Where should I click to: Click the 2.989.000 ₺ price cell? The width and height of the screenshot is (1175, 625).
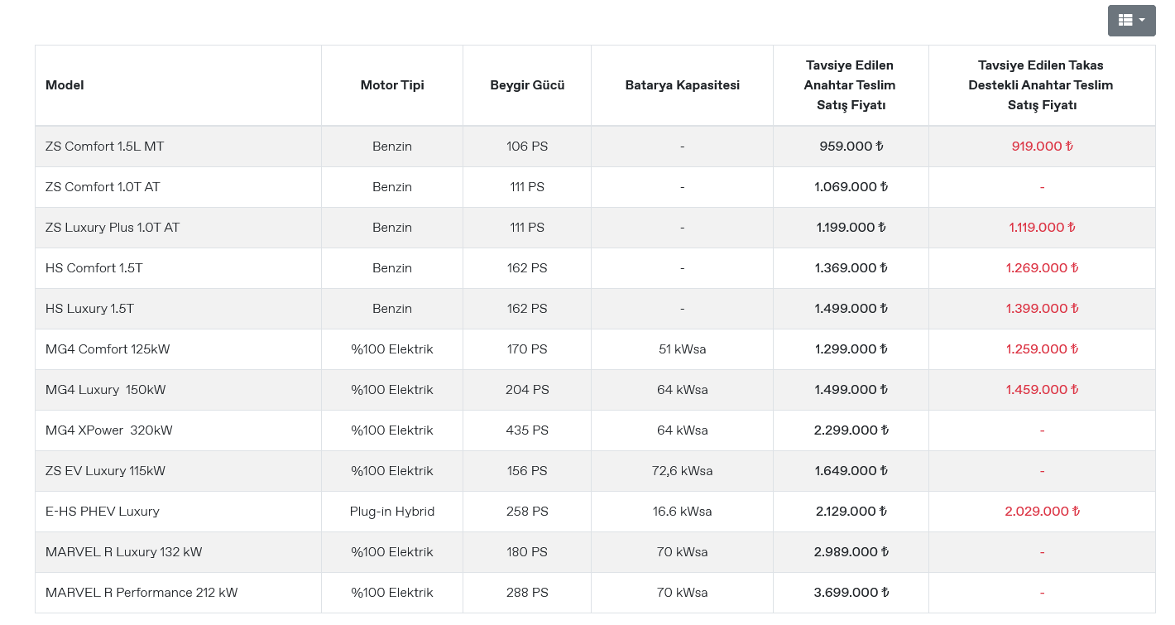(851, 552)
